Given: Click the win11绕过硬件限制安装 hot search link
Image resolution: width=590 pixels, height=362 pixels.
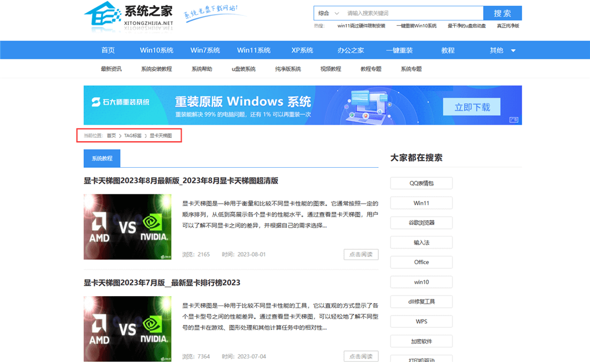Looking at the screenshot, I should [x=361, y=26].
